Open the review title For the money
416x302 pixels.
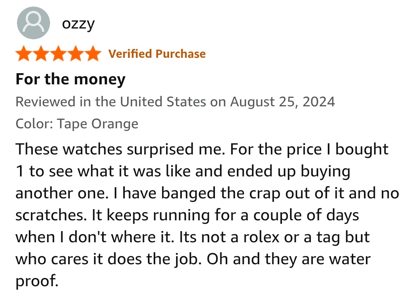click(70, 79)
